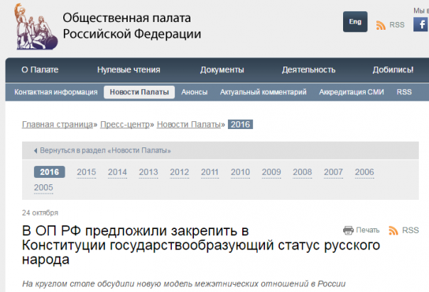The width and height of the screenshot is (429, 292).
Task: Filter news by year 2014
Action: (117, 172)
